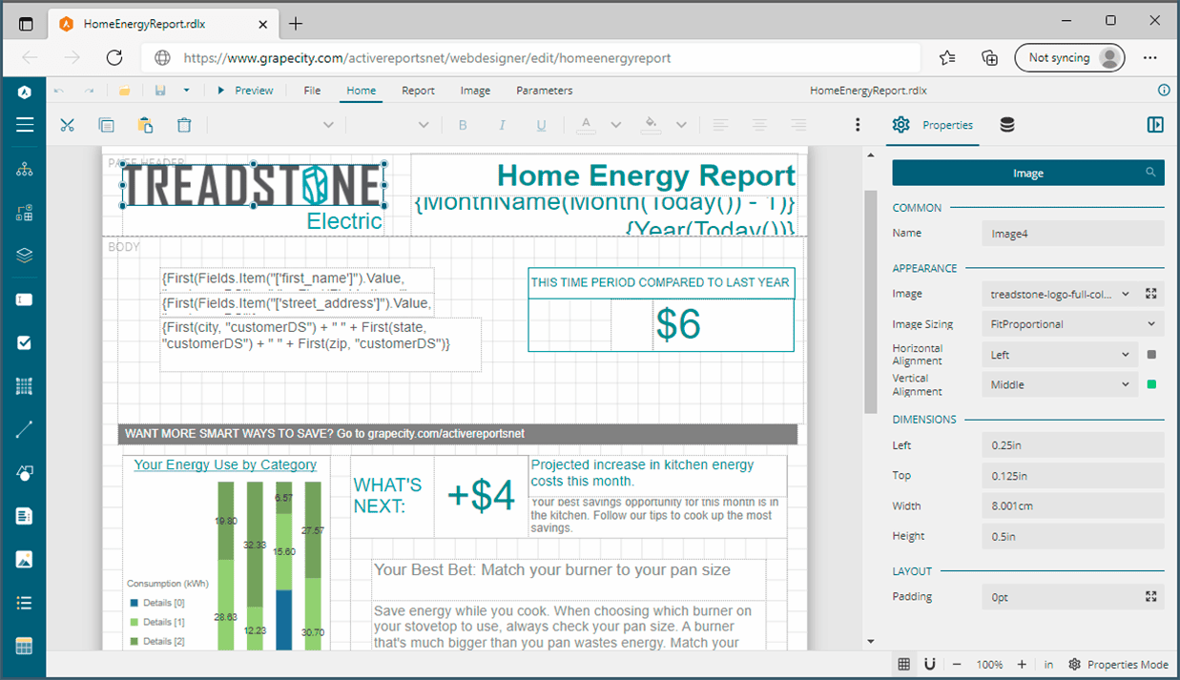The image size is (1180, 680).
Task: Toggle grid display in the status bar
Action: click(903, 664)
